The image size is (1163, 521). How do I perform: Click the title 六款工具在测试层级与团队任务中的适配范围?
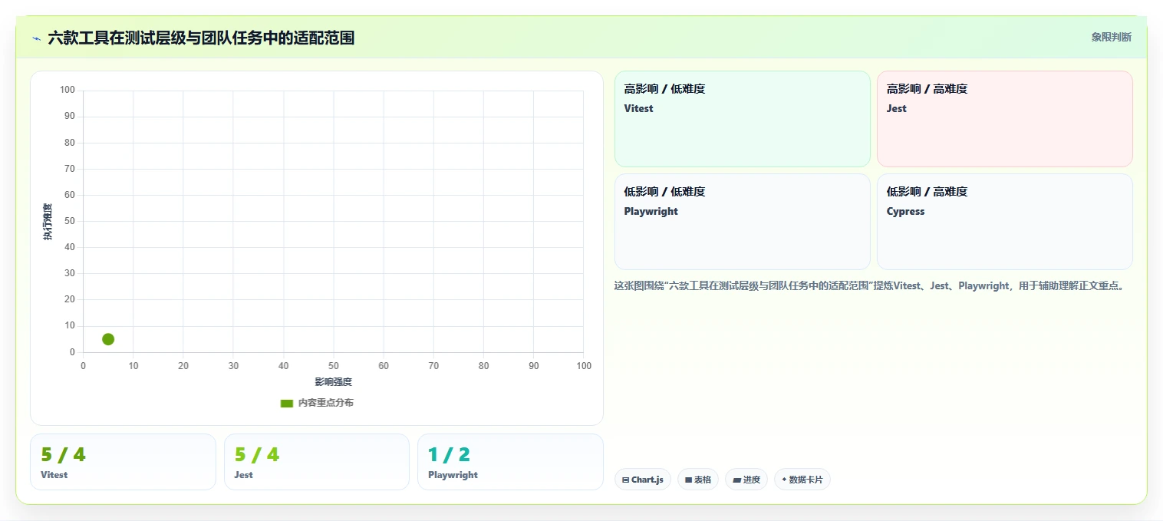[x=201, y=38]
